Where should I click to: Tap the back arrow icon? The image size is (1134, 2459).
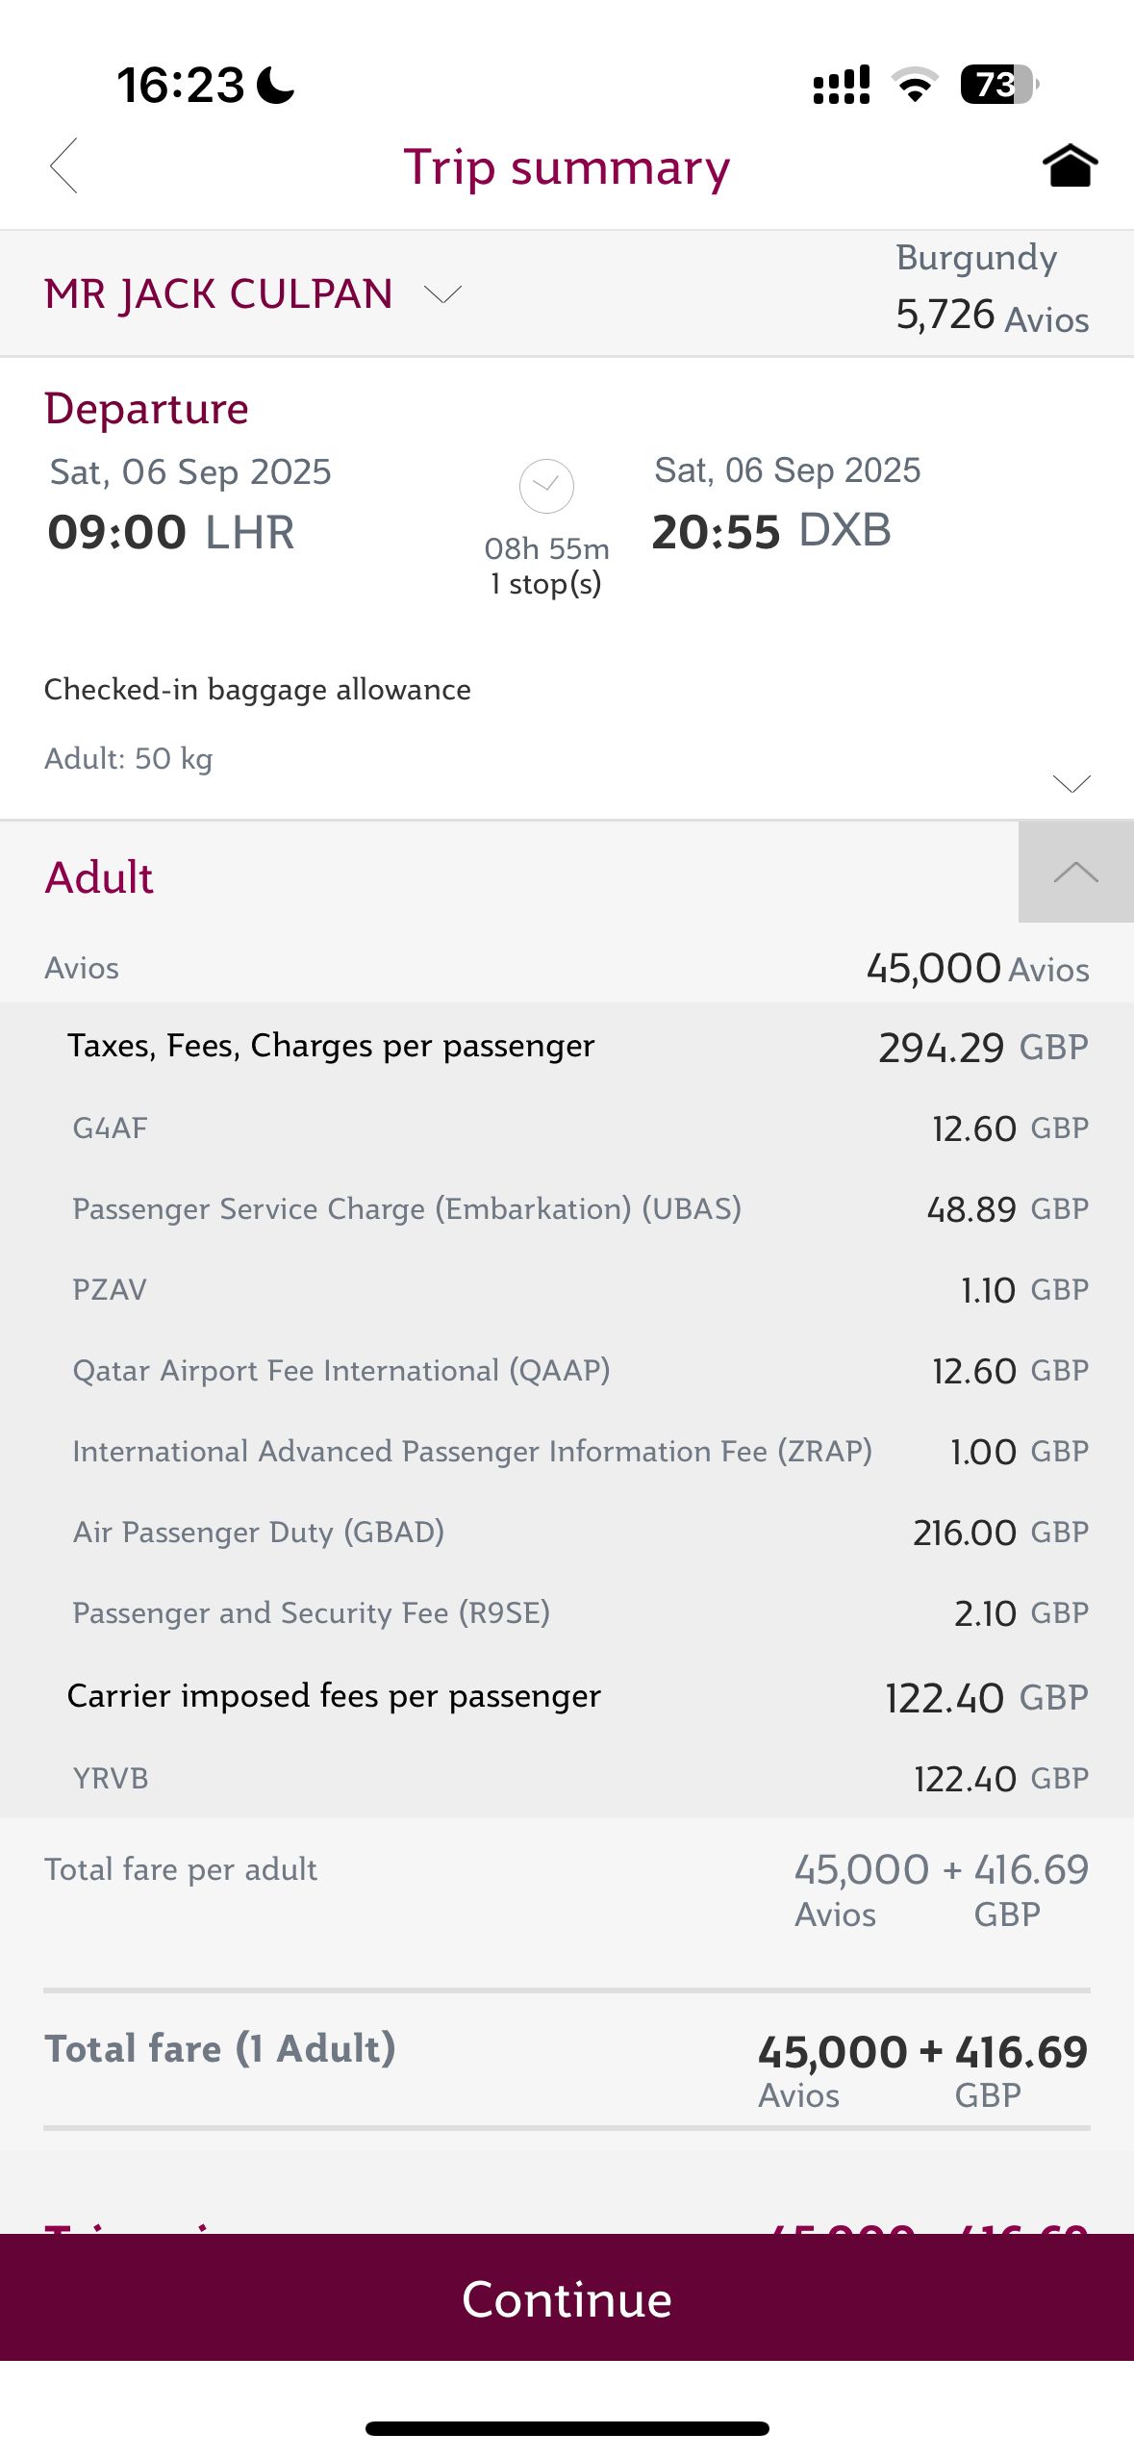pos(63,165)
